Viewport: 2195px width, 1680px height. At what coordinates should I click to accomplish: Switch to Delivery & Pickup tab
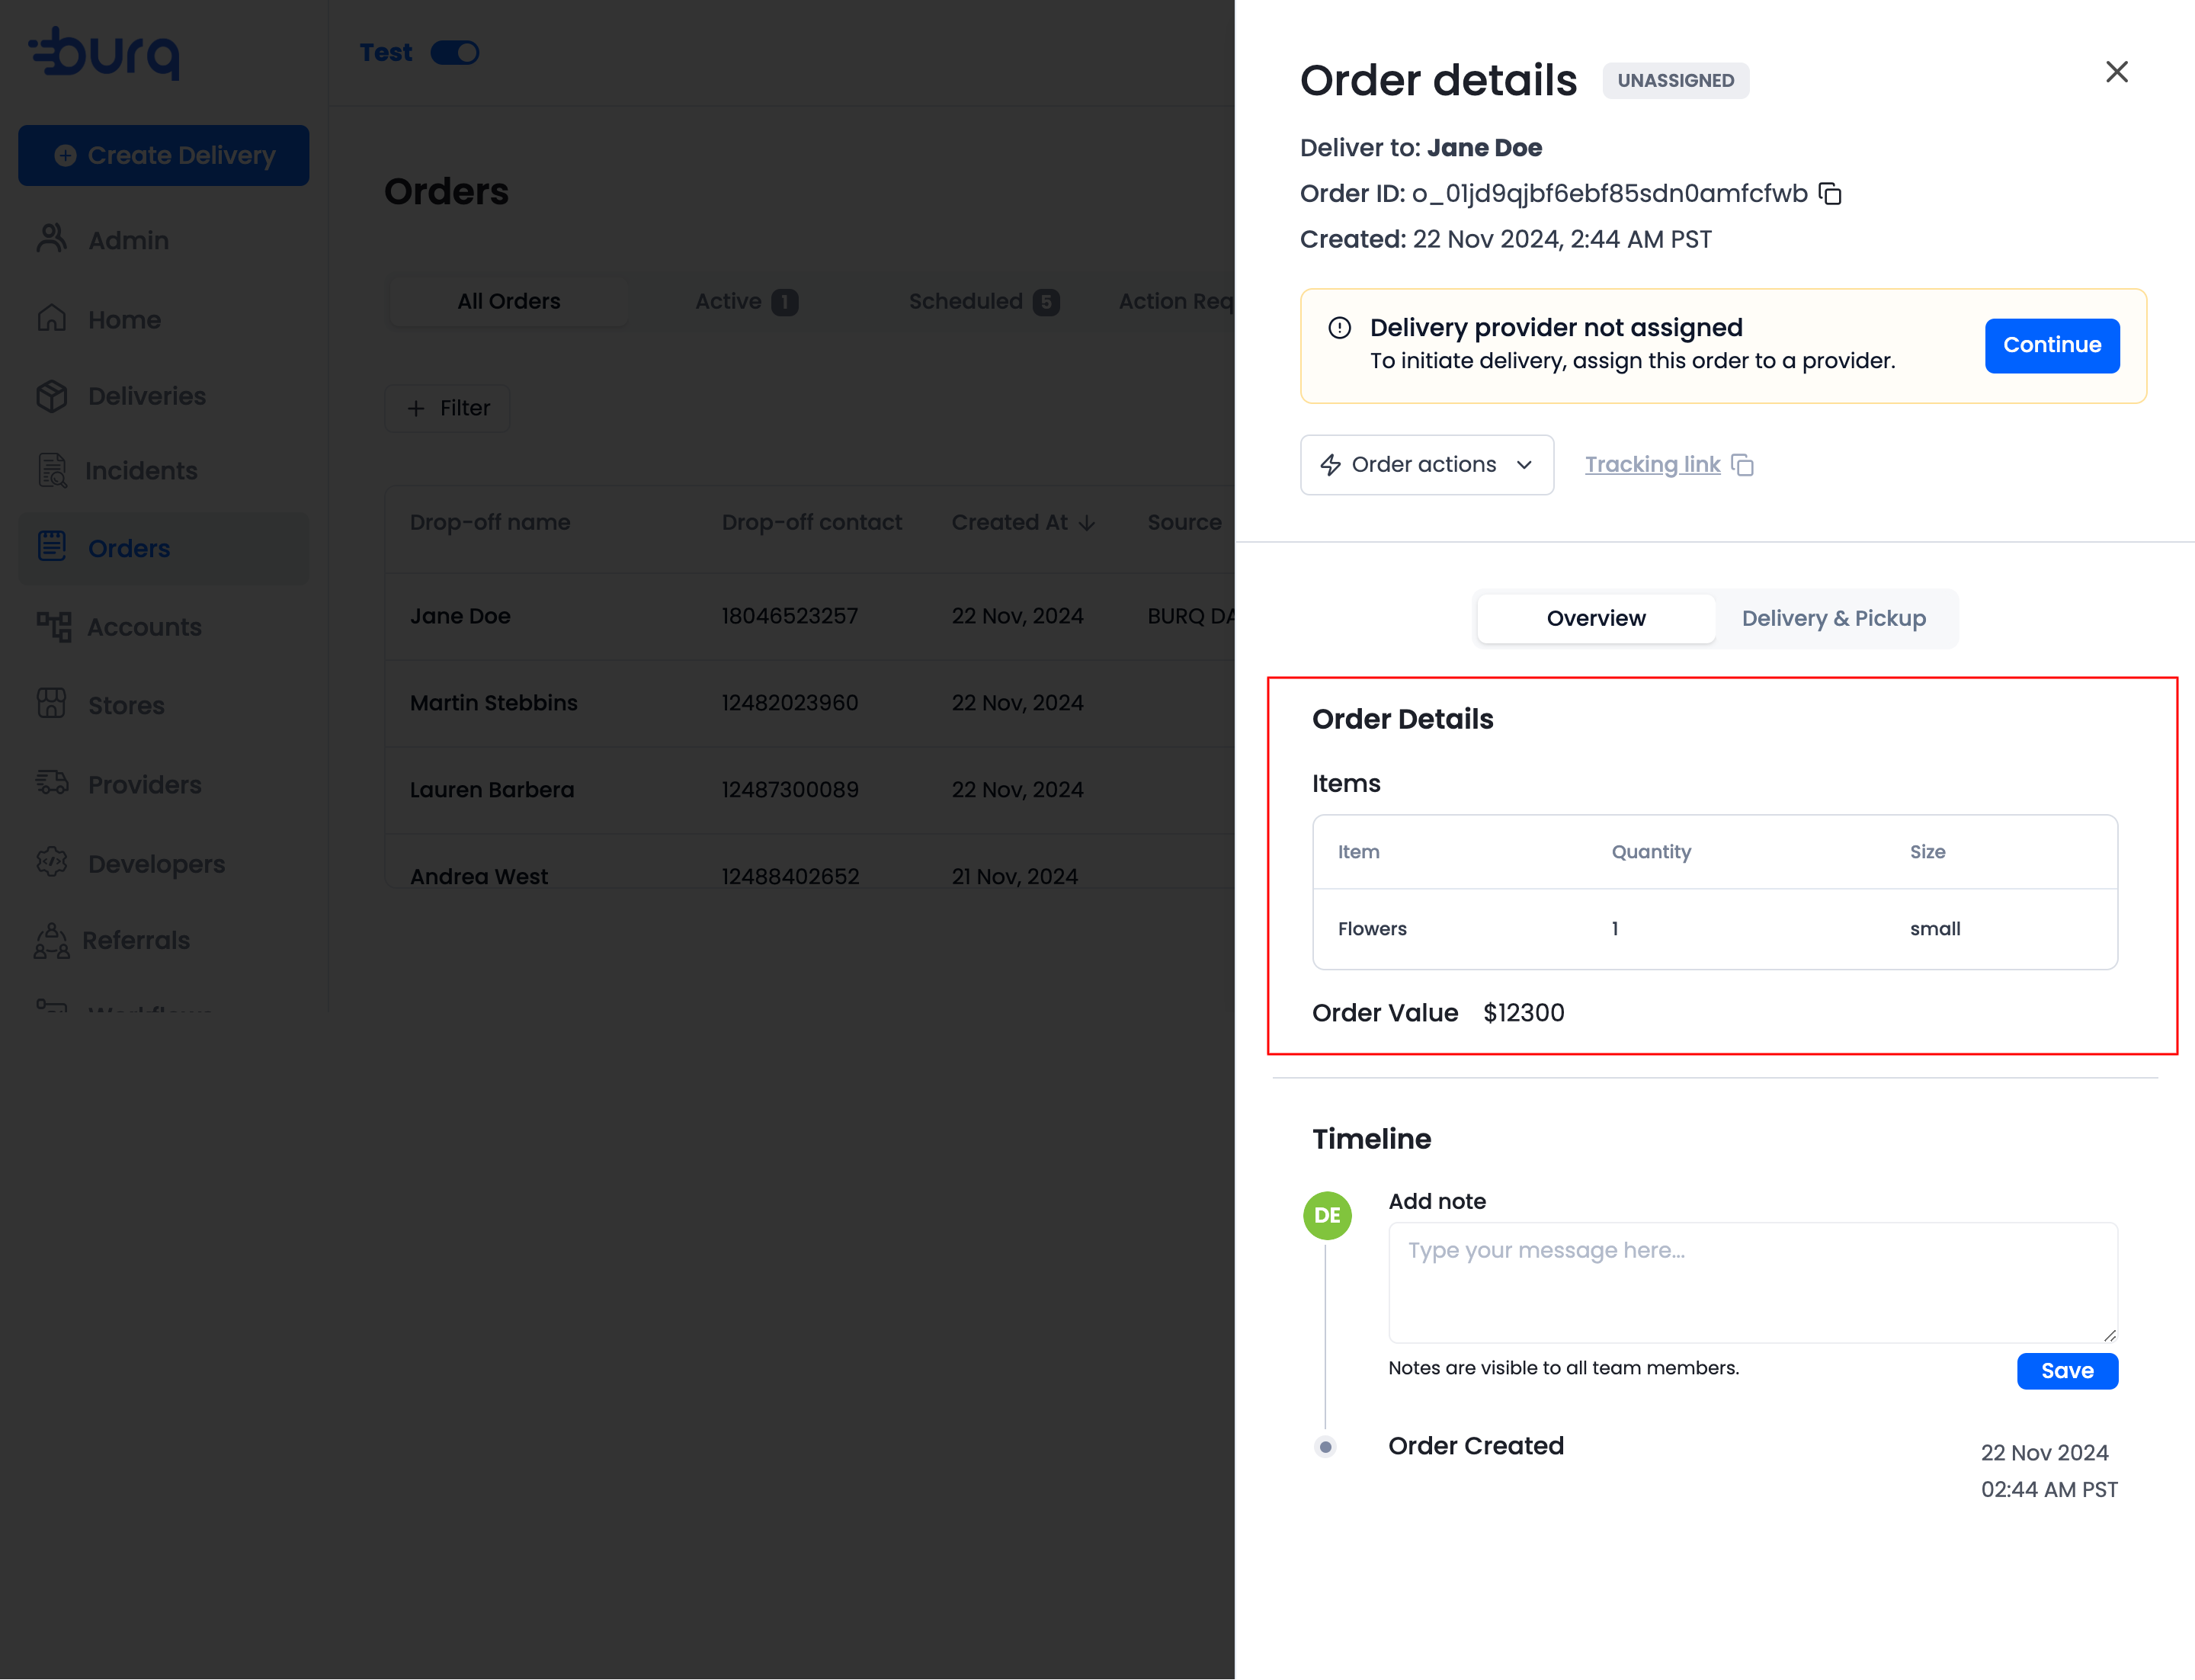(1833, 618)
